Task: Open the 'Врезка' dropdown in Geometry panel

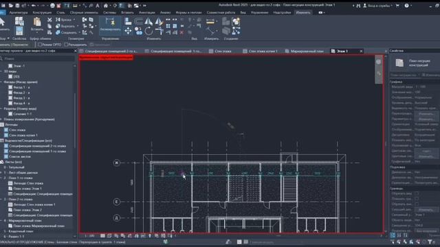Action: point(74,20)
